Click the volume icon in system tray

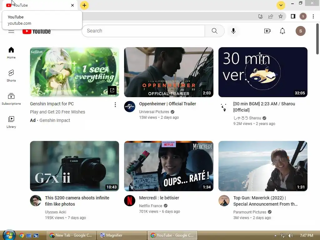click(x=290, y=236)
